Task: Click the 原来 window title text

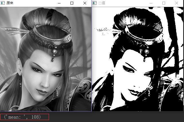Action: click(x=10, y=3)
